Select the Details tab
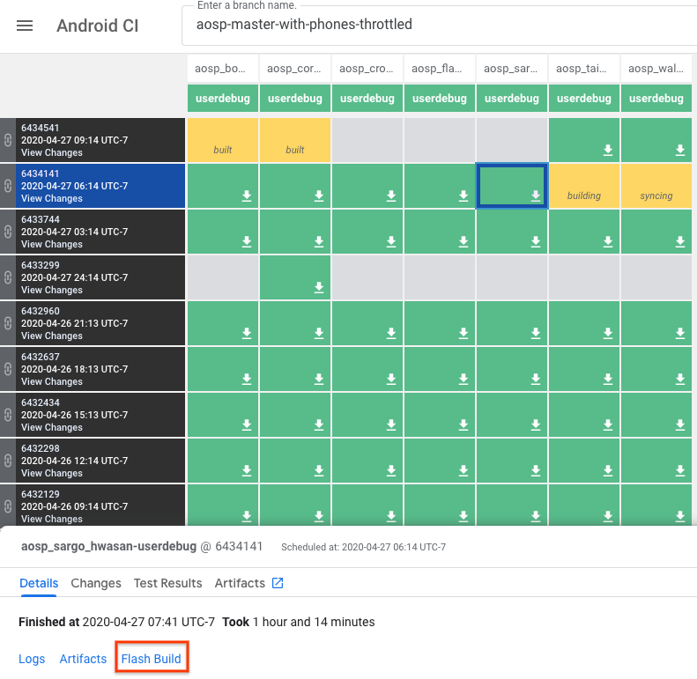The width and height of the screenshot is (697, 679). point(39,583)
